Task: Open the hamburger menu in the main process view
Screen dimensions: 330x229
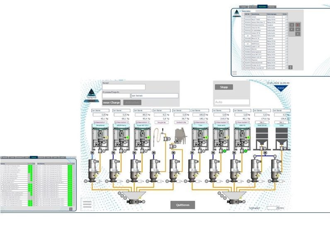Action: 87,204
